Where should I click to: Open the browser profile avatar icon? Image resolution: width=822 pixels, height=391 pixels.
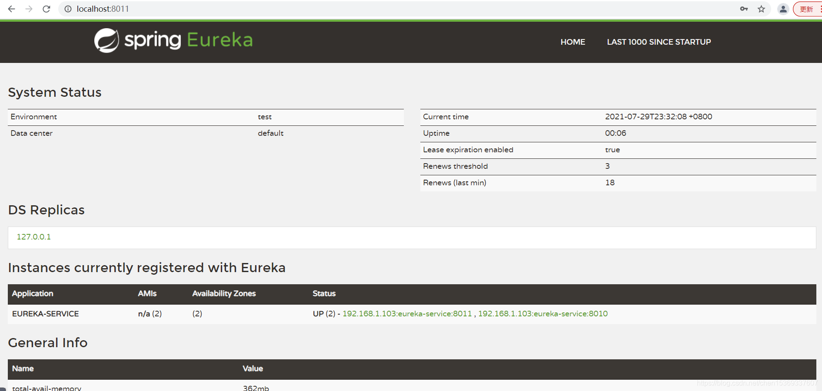click(x=783, y=9)
